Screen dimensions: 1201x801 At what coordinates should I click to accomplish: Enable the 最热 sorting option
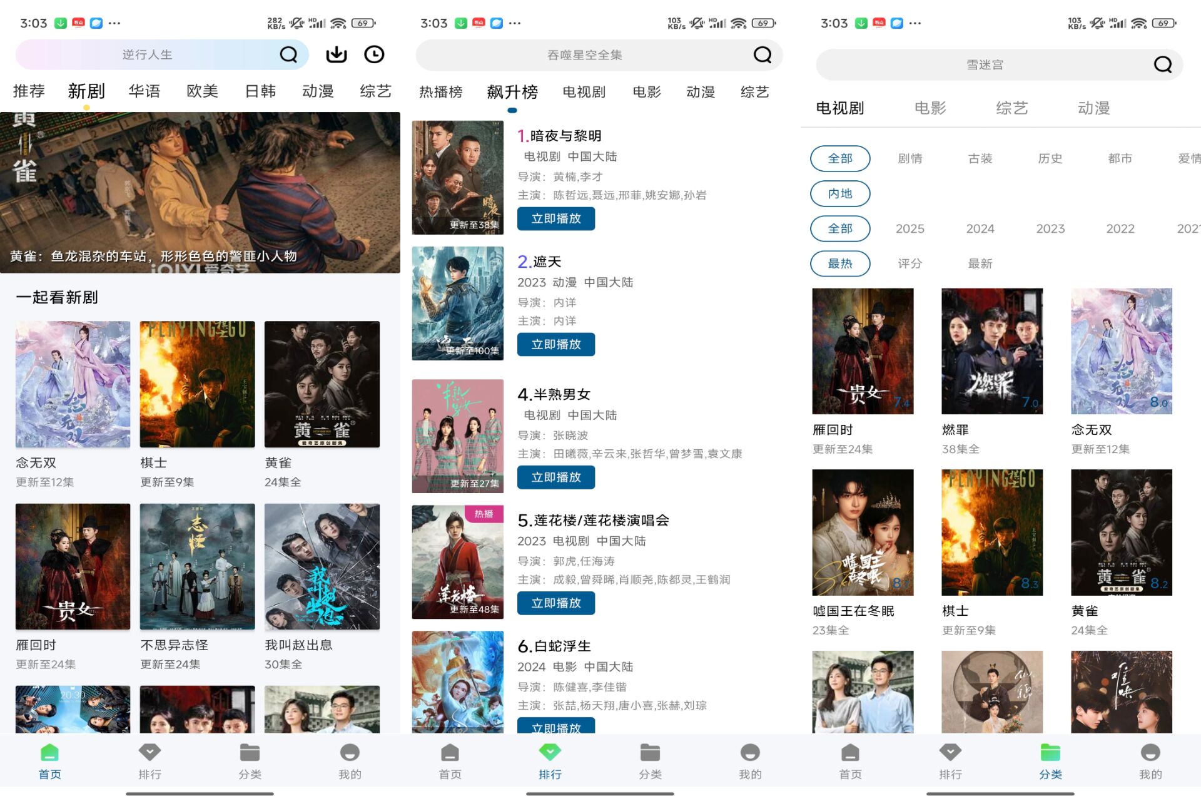tap(840, 263)
